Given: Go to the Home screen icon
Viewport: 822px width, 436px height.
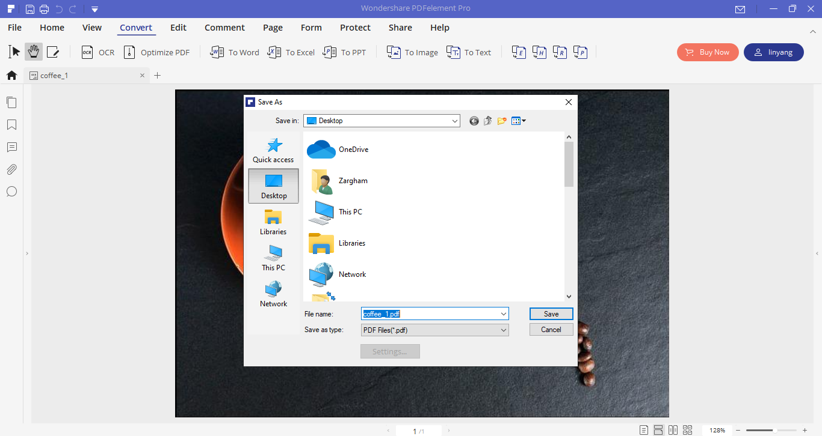Looking at the screenshot, I should (11, 76).
